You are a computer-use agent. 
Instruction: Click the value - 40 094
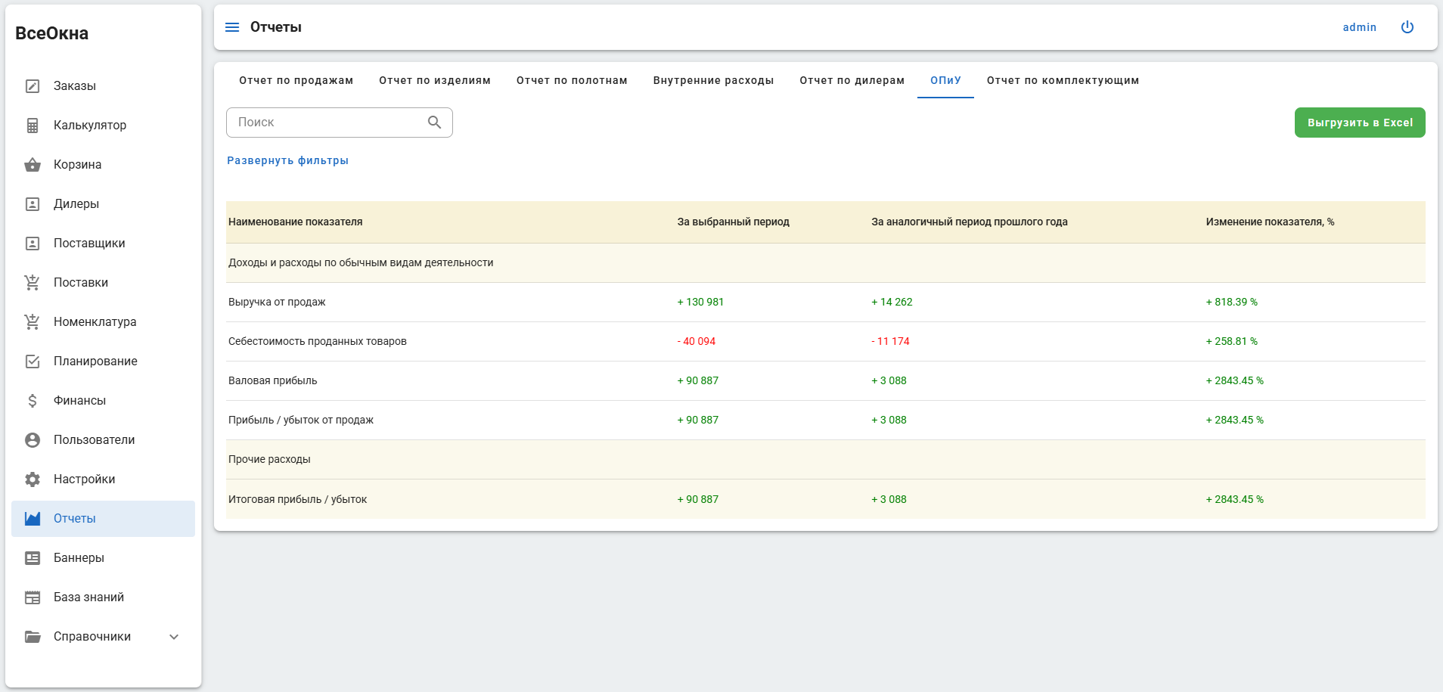(x=696, y=341)
